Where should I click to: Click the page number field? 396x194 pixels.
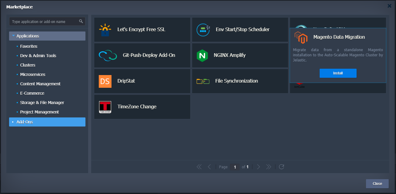[235, 167]
